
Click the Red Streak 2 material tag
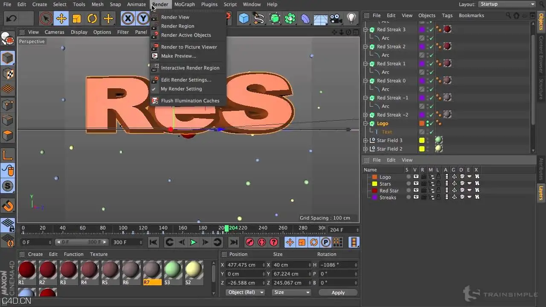click(447, 46)
